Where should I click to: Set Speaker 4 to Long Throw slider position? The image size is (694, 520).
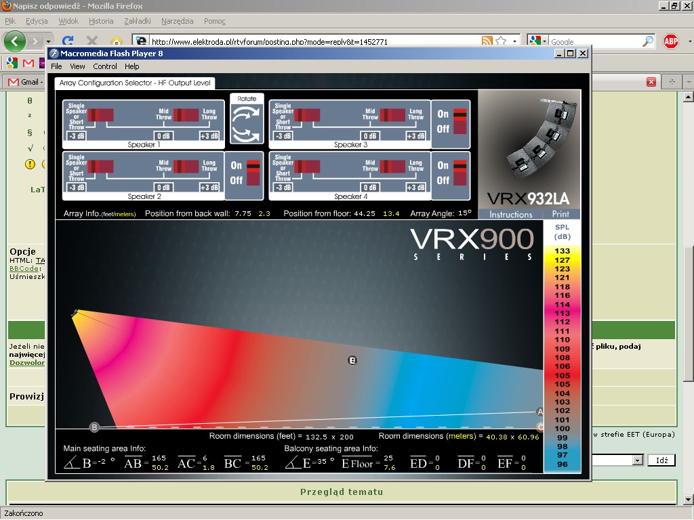click(392, 167)
